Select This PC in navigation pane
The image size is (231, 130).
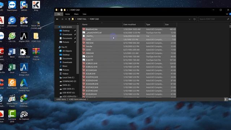pos(64,47)
